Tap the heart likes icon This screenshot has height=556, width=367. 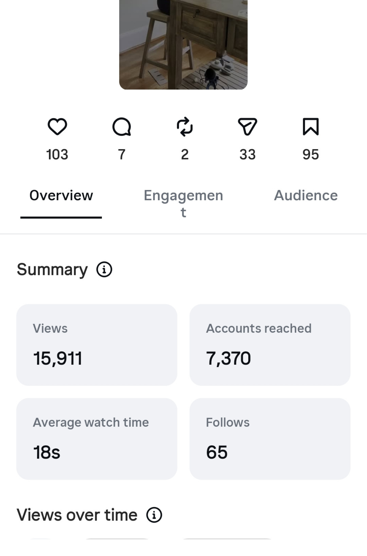57,126
